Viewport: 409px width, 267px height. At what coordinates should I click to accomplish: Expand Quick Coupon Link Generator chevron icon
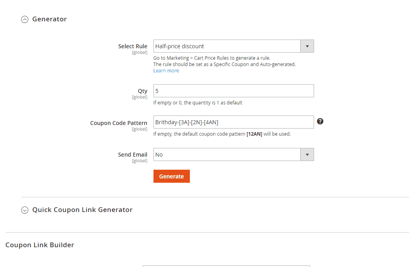coord(25,210)
